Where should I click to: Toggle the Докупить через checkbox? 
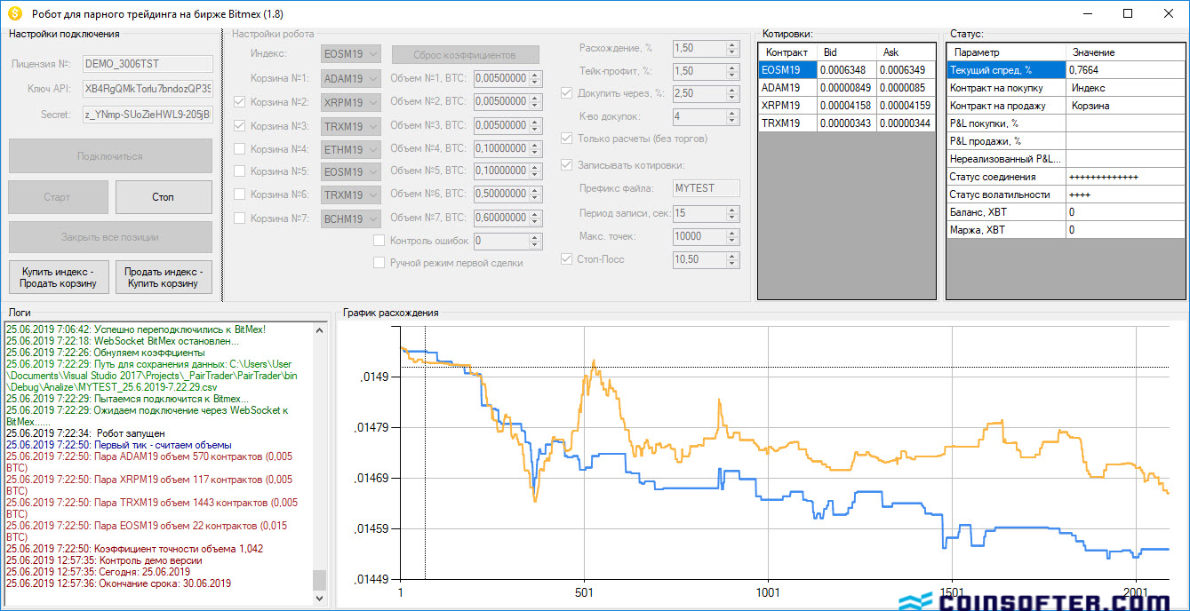click(x=567, y=93)
